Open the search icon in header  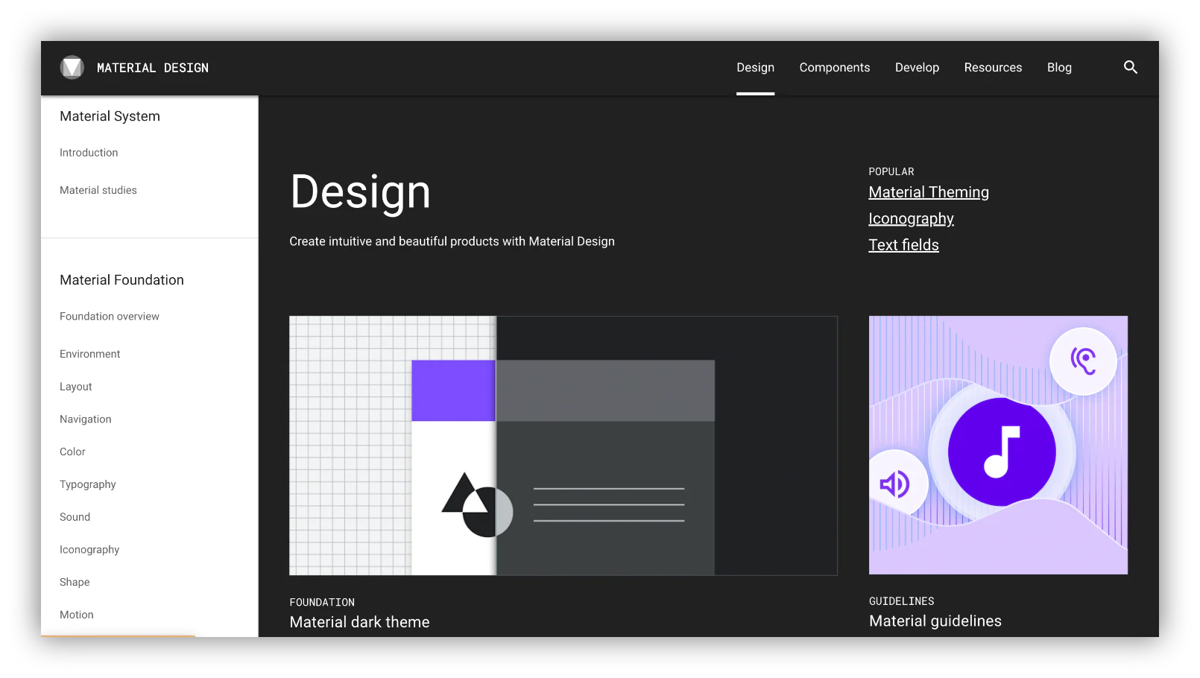point(1131,68)
